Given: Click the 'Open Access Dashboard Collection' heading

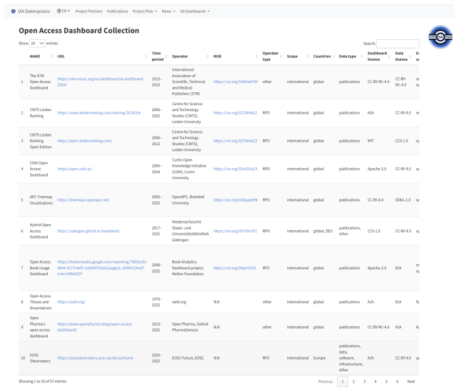Looking at the screenshot, I should [79, 31].
